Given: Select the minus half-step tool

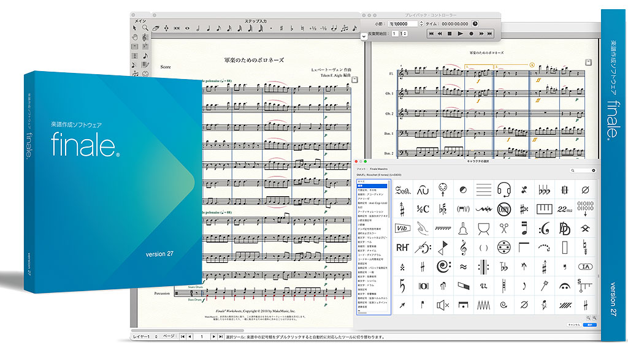Looking at the screenshot, I should click(x=324, y=28).
